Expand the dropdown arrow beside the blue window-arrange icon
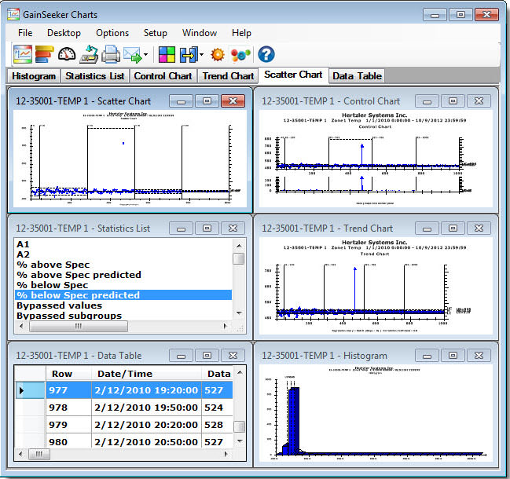The height and width of the screenshot is (479, 510). 201,56
